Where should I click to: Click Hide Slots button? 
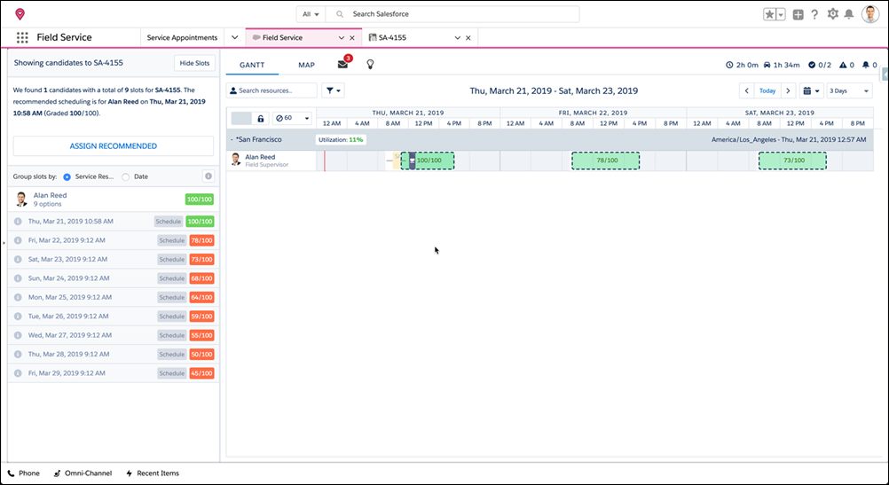coord(194,64)
